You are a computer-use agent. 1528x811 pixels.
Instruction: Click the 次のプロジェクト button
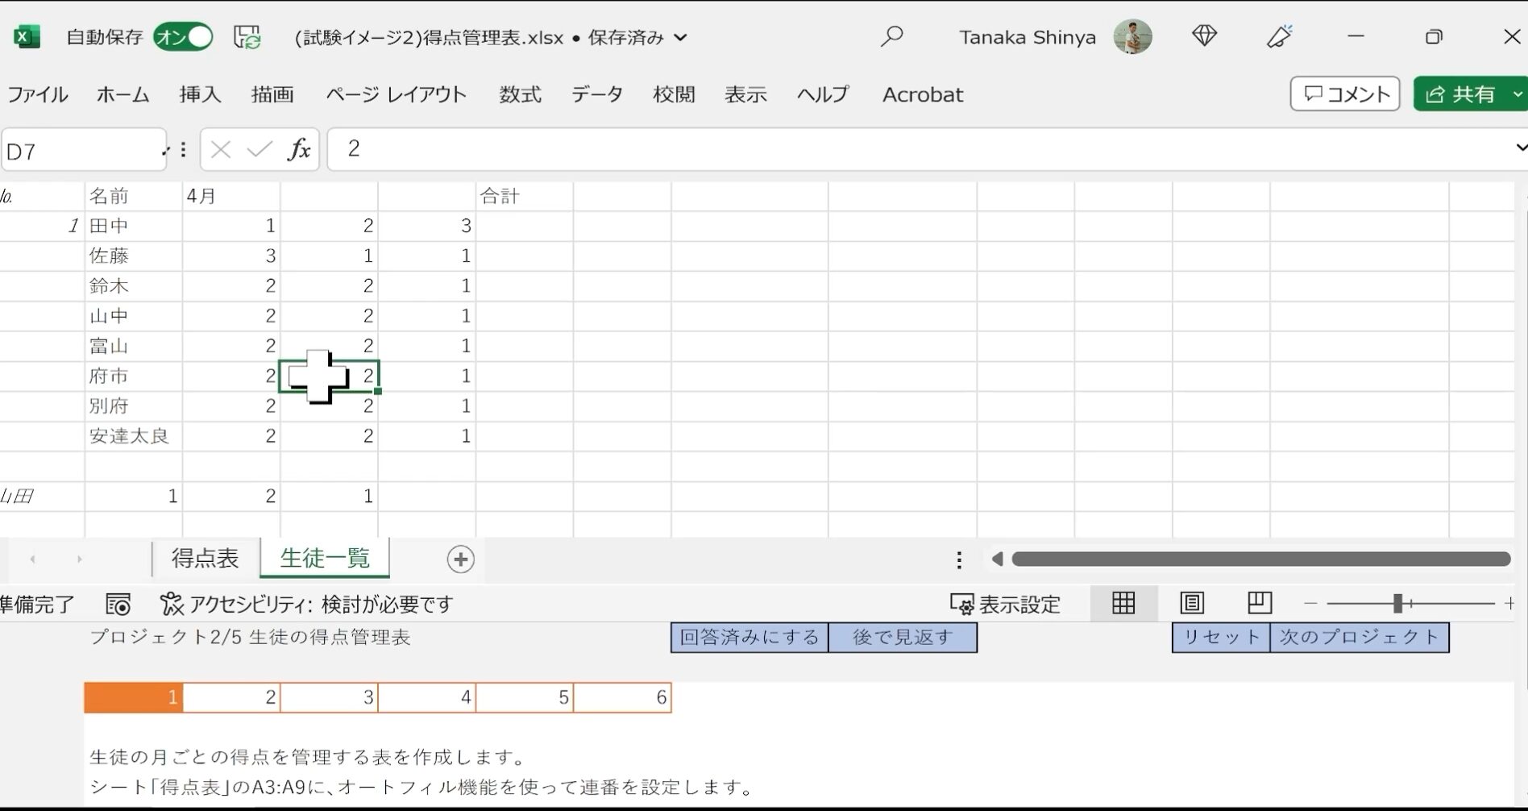[x=1360, y=637]
